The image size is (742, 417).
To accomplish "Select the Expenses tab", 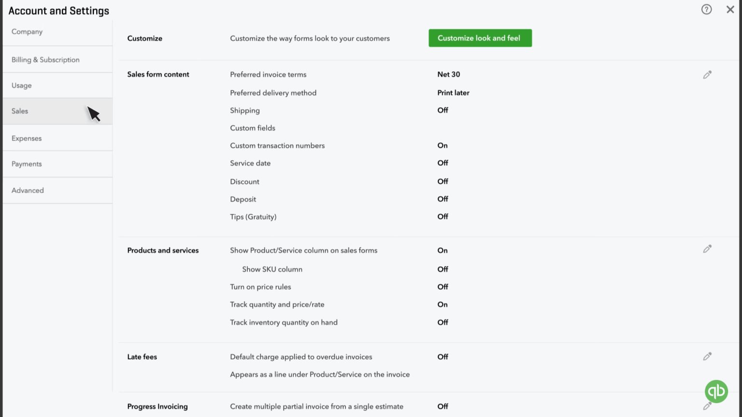I will (27, 138).
